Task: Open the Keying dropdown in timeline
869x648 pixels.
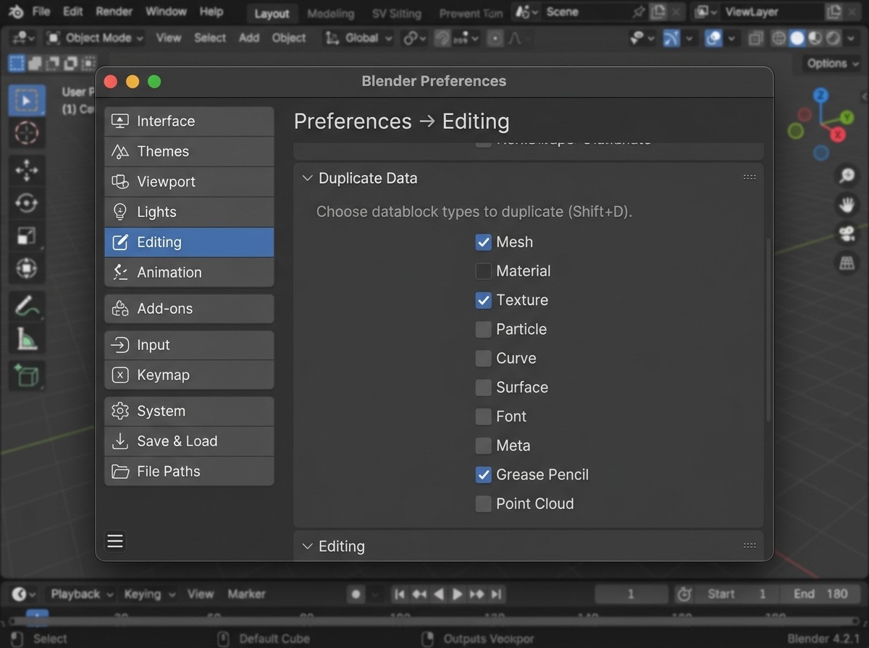Action: (149, 594)
